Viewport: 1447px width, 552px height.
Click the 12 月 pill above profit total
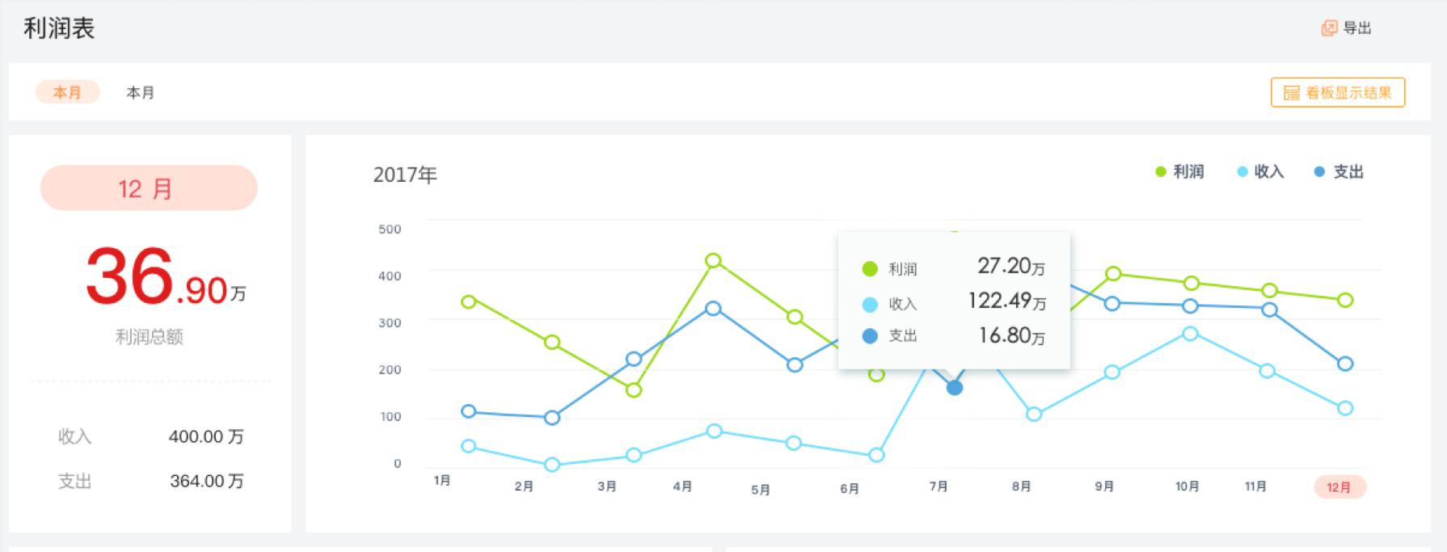149,188
